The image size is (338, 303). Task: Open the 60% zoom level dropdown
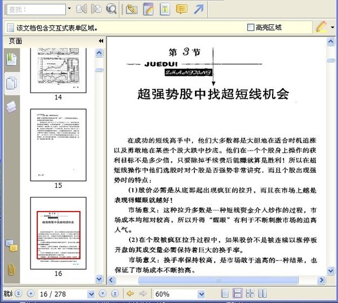(x=201, y=294)
